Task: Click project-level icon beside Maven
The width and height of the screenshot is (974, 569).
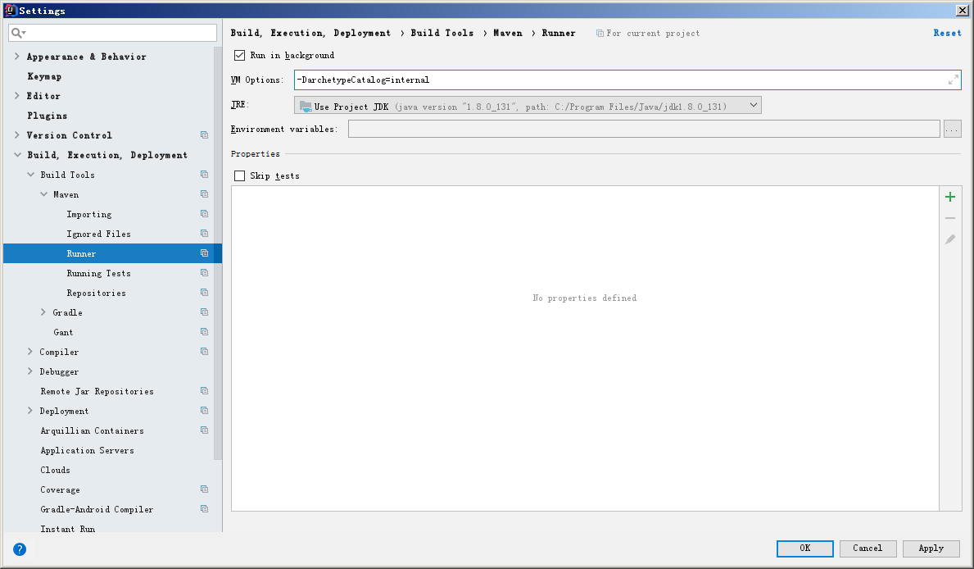Action: pyautogui.click(x=204, y=194)
